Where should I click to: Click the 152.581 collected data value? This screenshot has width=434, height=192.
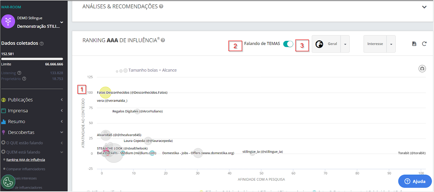click(8, 54)
